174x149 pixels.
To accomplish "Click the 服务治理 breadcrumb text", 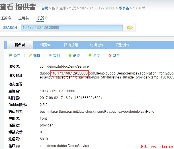I will pyautogui.click(x=59, y=8).
